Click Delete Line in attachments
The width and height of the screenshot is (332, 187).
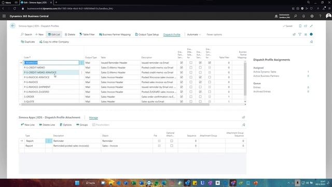(47, 125)
